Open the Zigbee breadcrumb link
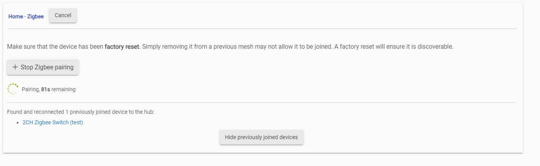Image resolution: width=540 pixels, height=166 pixels. point(35,16)
